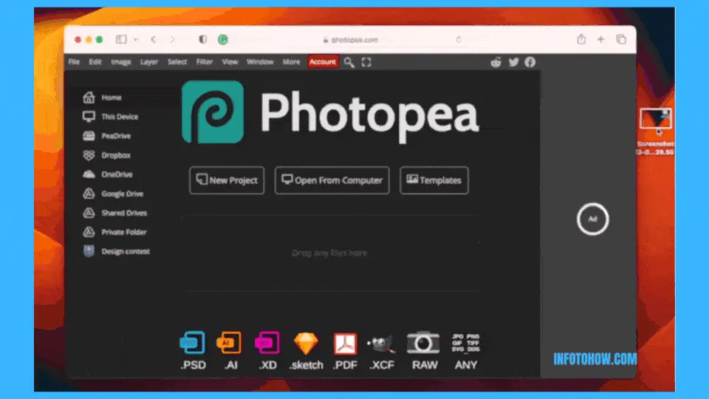
Task: Open the Select menu
Action: 177,62
